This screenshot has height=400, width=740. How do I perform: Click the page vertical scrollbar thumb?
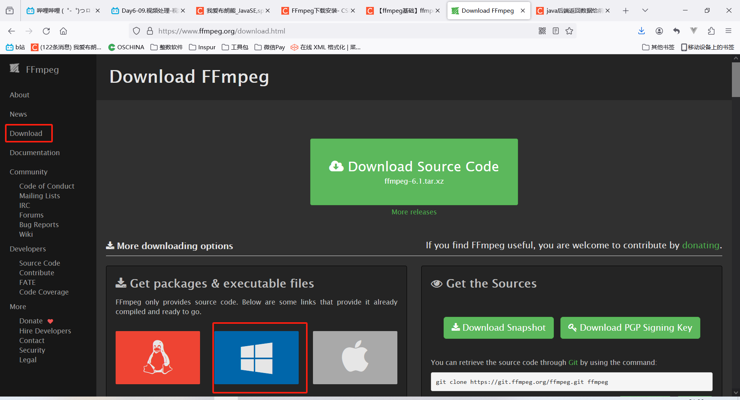736,79
